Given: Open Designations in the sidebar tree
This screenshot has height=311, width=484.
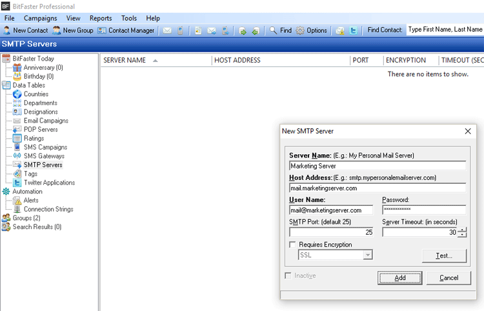Looking at the screenshot, I should (41, 112).
